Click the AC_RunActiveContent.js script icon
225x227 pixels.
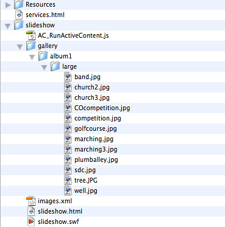(31, 35)
